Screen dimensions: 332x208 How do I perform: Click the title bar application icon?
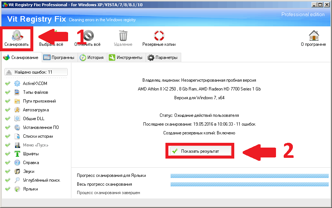point(5,5)
